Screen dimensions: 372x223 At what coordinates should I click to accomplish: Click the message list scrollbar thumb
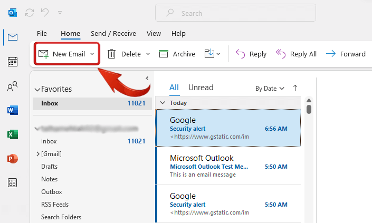(309, 110)
